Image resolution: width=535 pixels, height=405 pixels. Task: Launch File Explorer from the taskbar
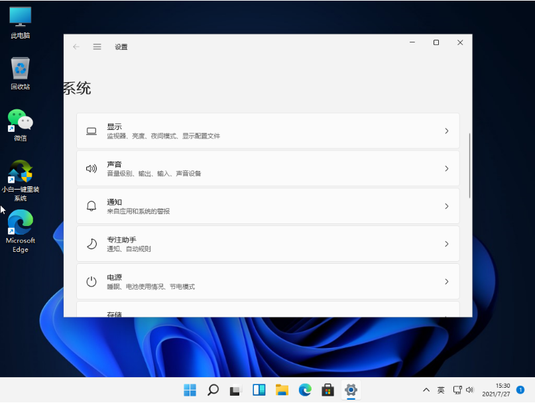(282, 390)
